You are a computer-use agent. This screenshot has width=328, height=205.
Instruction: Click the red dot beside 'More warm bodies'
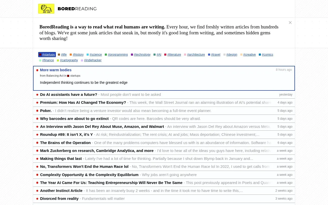pyautogui.click(x=37, y=70)
